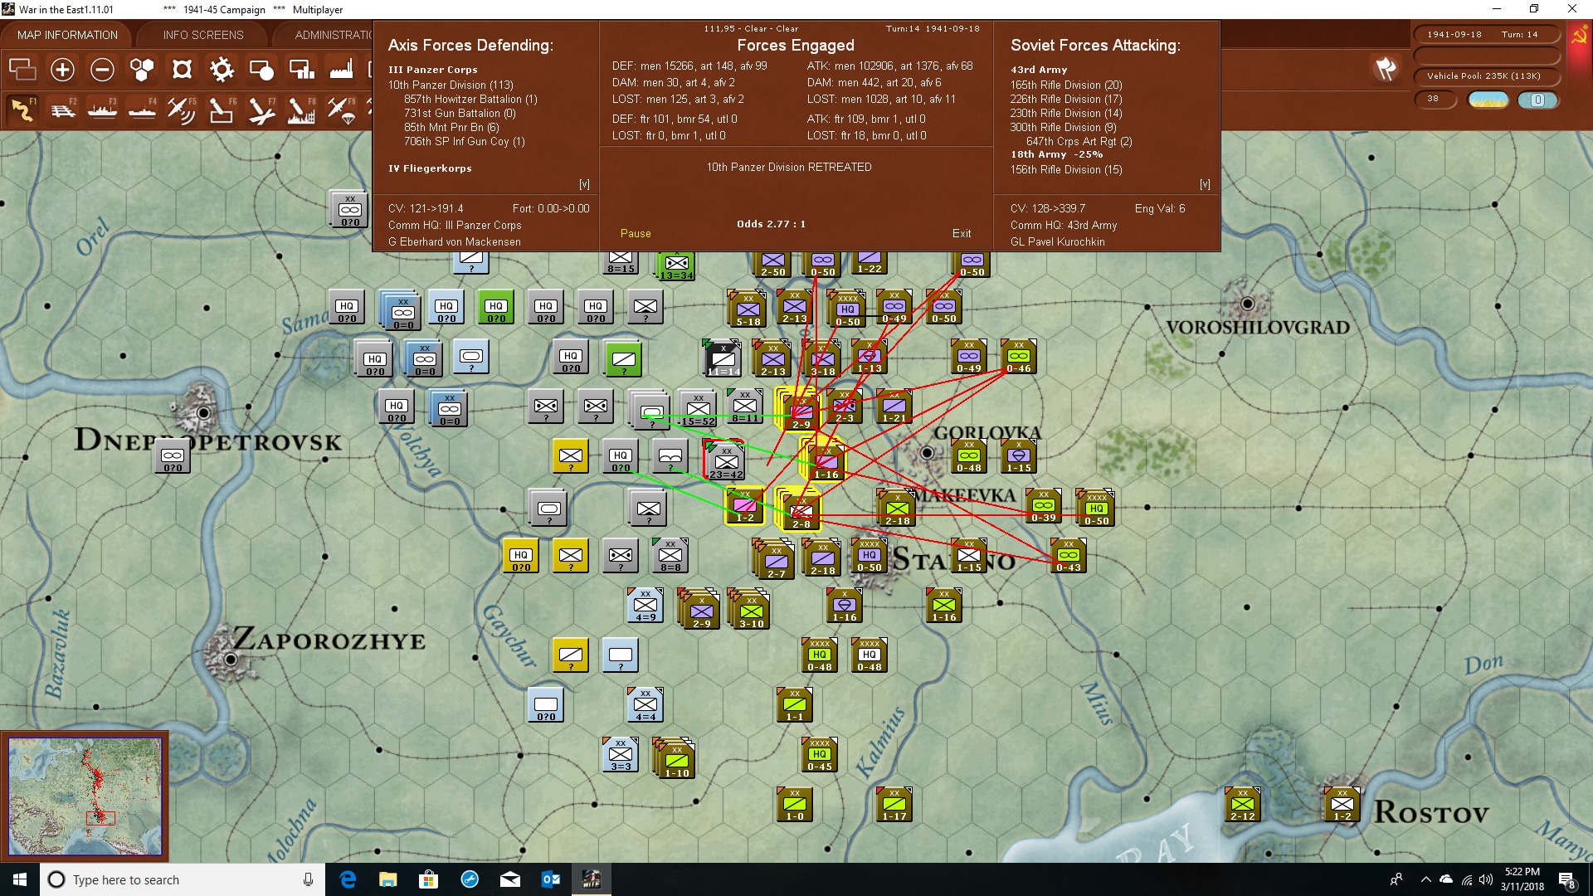Select the F7 bomb airfield mode icon
The image size is (1593, 896).
click(261, 110)
